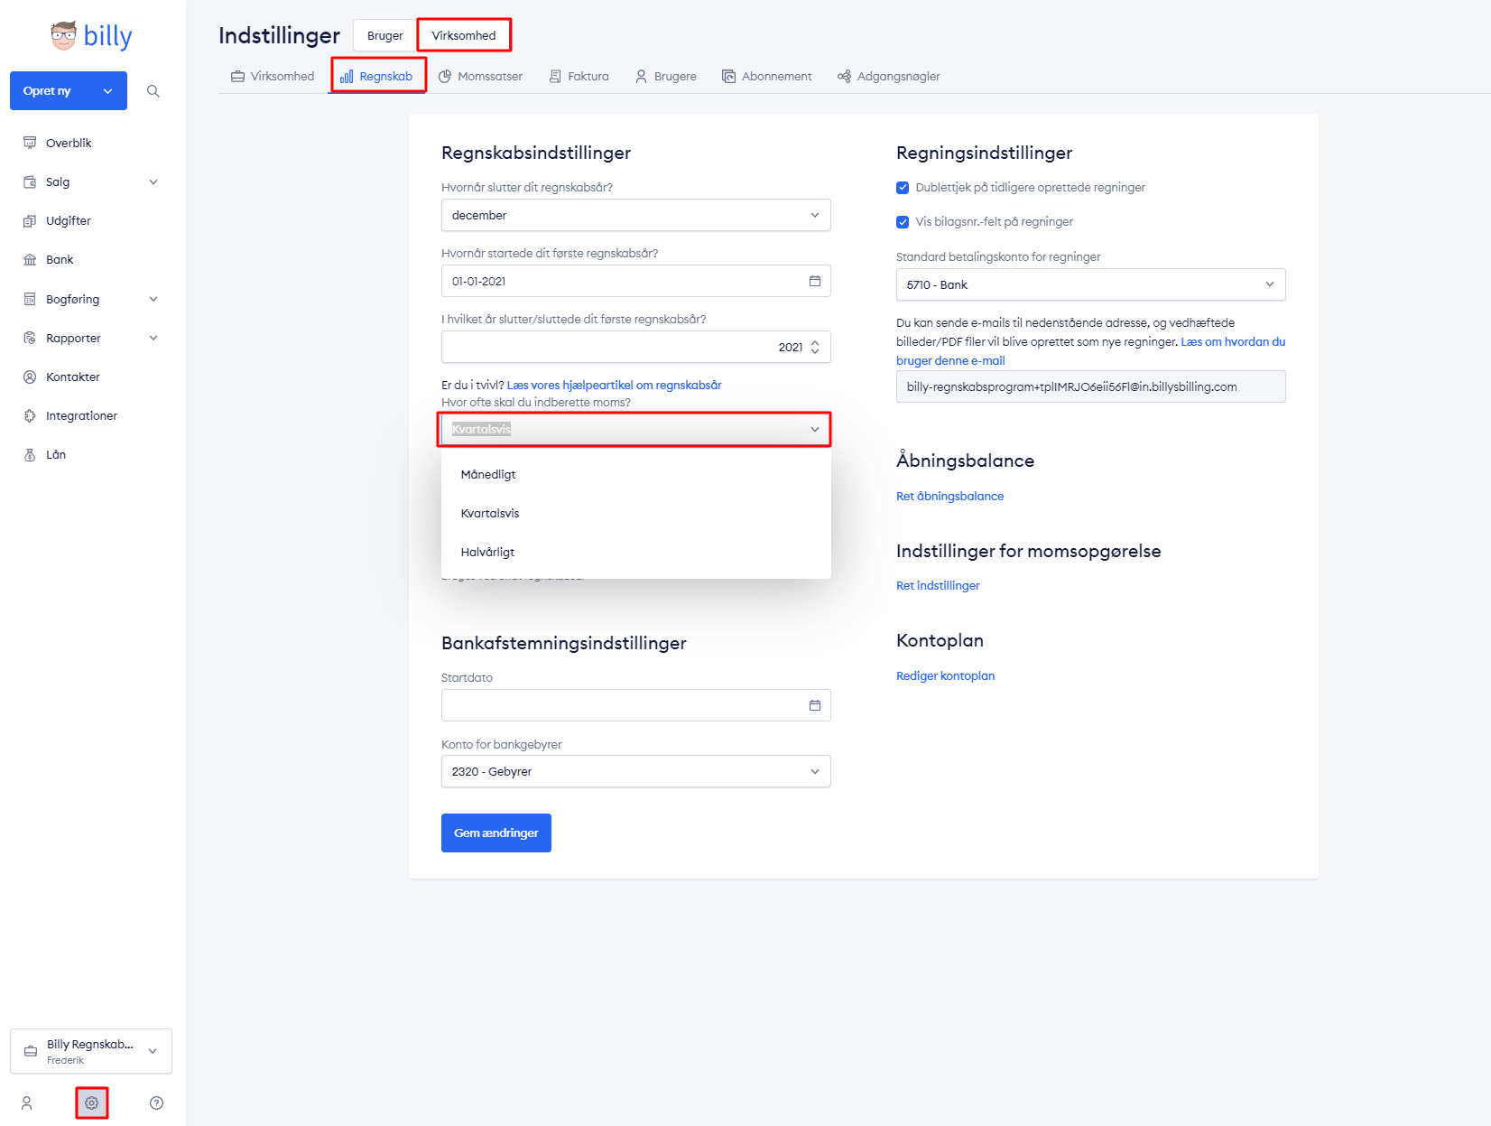Click the Ret indstillinger link
The height and width of the screenshot is (1126, 1491).
pos(938,586)
